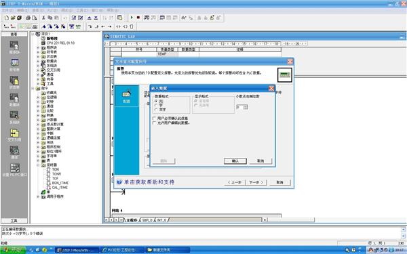Switch to the SBR_0 editor tab

pyautogui.click(x=147, y=220)
